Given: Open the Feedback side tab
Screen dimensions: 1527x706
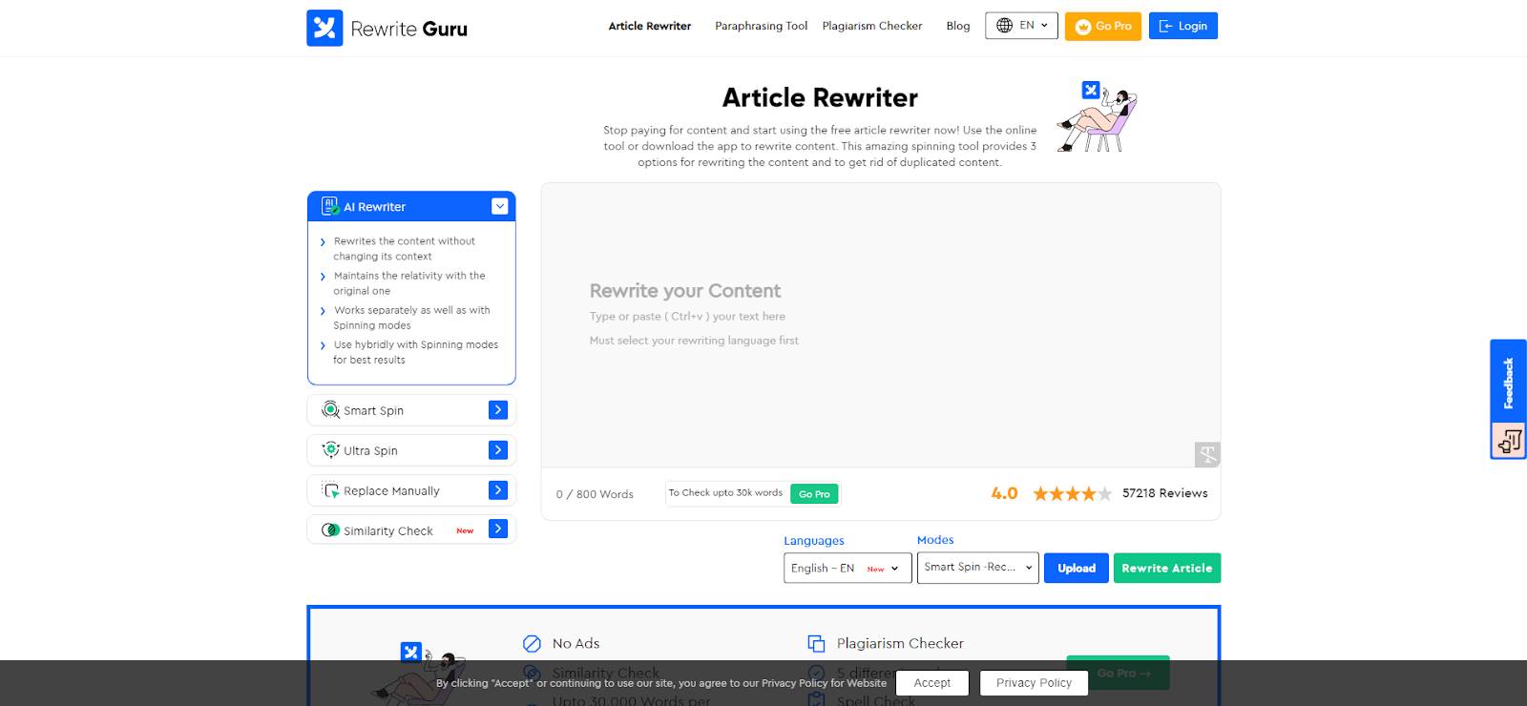Looking at the screenshot, I should (1509, 383).
